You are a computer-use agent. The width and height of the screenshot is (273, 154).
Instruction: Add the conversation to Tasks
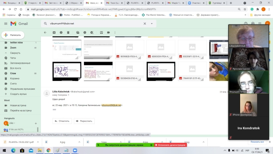[92, 33]
